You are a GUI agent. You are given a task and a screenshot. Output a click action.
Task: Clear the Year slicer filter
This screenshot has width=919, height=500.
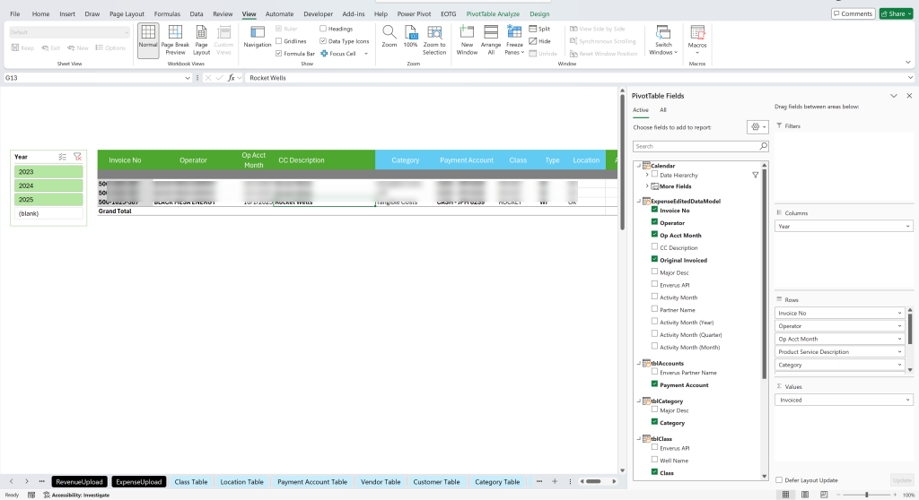point(77,157)
